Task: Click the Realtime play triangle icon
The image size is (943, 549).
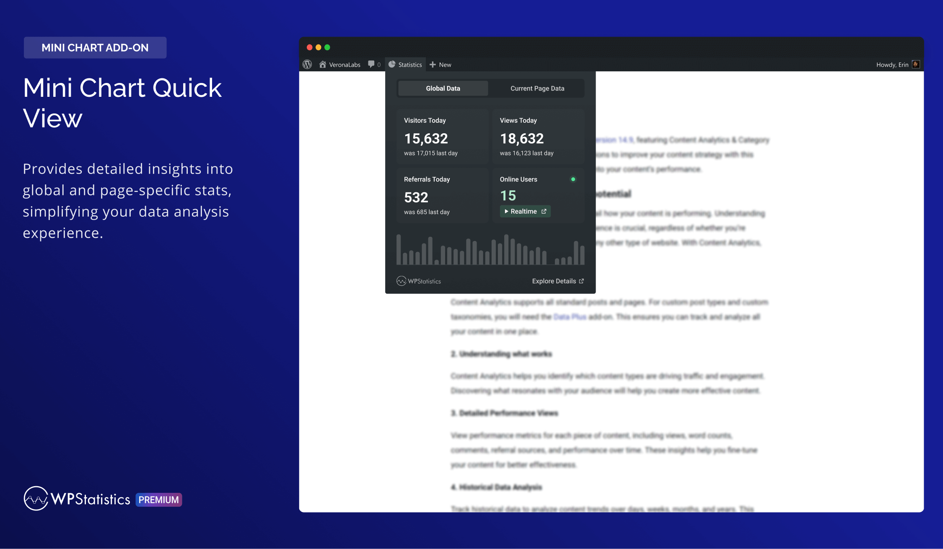Action: (x=506, y=212)
